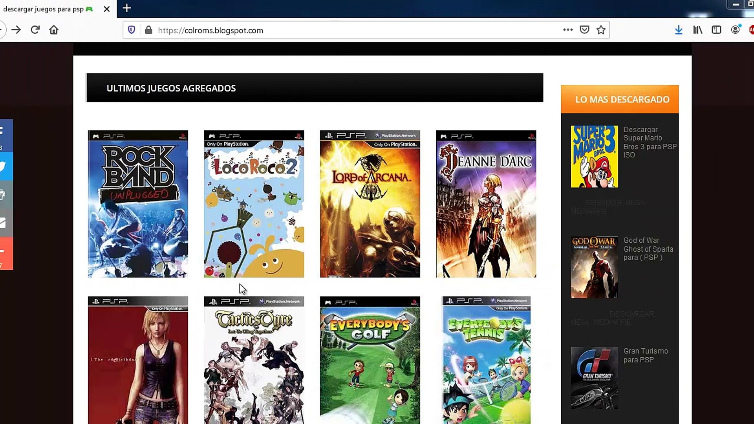Click the forward navigation arrow
Image resolution: width=754 pixels, height=424 pixels.
pos(16,30)
